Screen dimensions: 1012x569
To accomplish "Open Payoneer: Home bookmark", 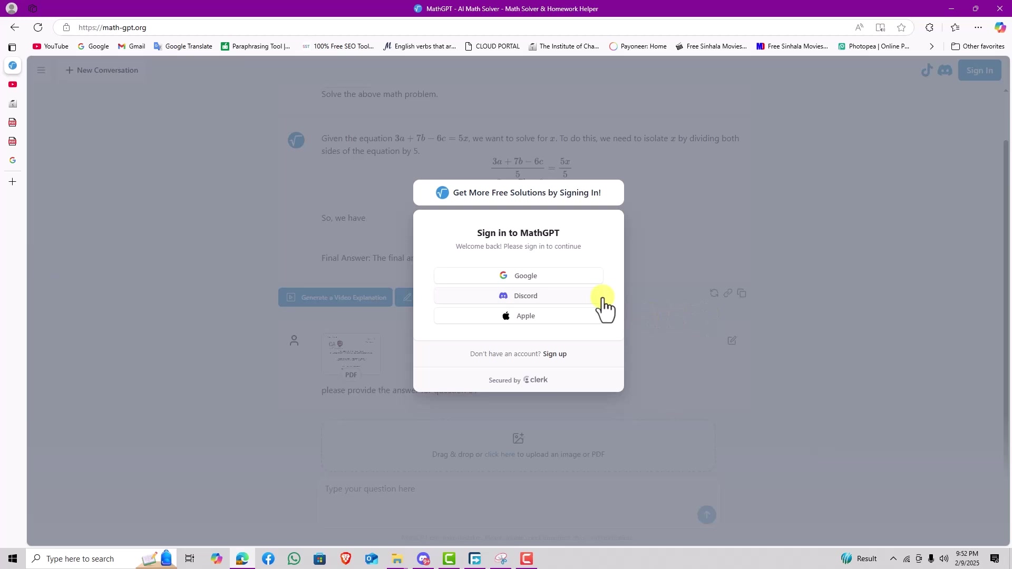I will point(638,46).
